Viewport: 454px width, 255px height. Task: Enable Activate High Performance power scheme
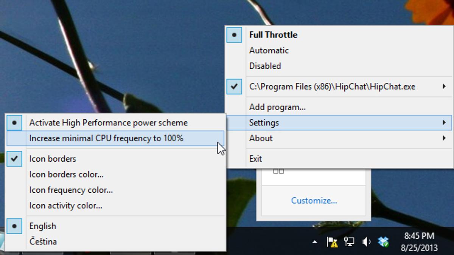pyautogui.click(x=108, y=123)
